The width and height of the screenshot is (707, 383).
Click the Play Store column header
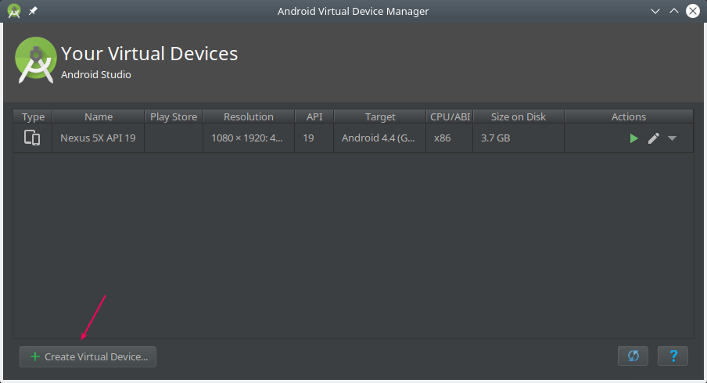(x=174, y=116)
